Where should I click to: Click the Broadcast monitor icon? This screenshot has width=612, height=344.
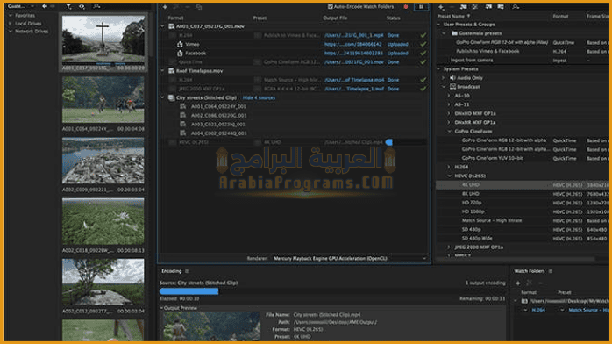pos(452,87)
